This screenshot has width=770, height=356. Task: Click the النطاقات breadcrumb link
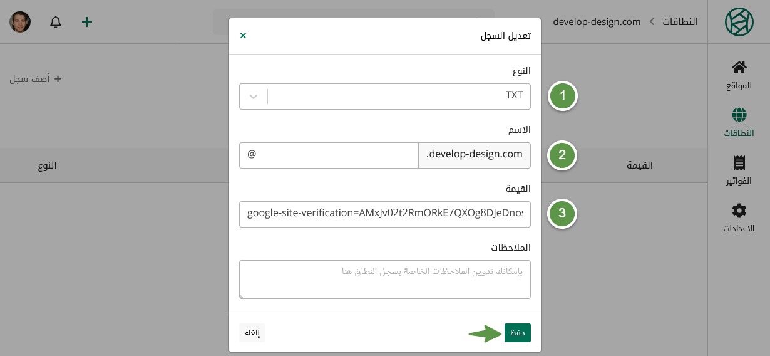tap(679, 22)
